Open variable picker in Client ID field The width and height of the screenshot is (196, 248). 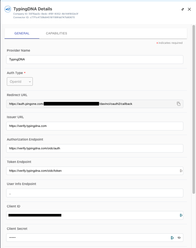point(181,215)
